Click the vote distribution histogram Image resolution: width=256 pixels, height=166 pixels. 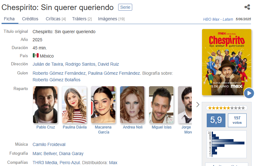(227, 144)
